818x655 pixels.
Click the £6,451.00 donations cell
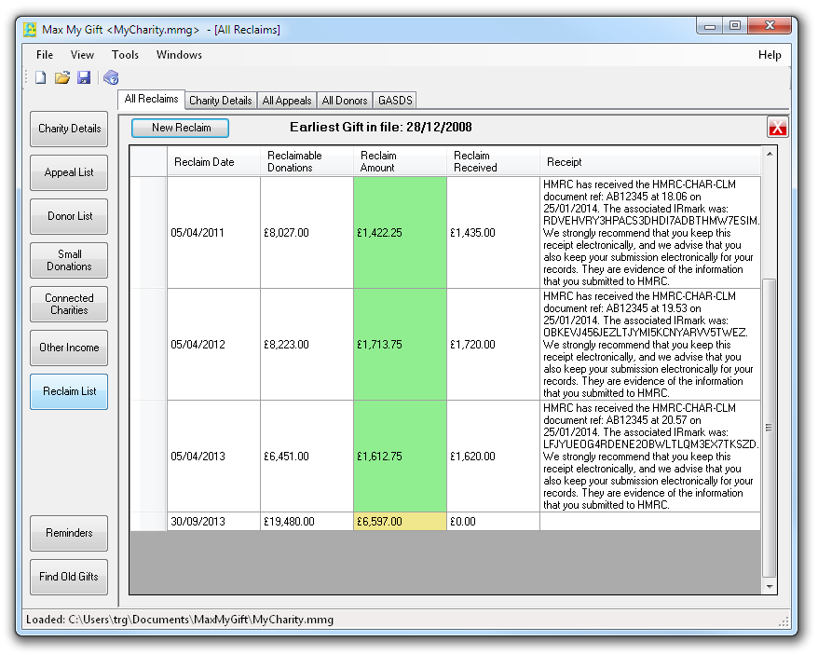pyautogui.click(x=307, y=457)
